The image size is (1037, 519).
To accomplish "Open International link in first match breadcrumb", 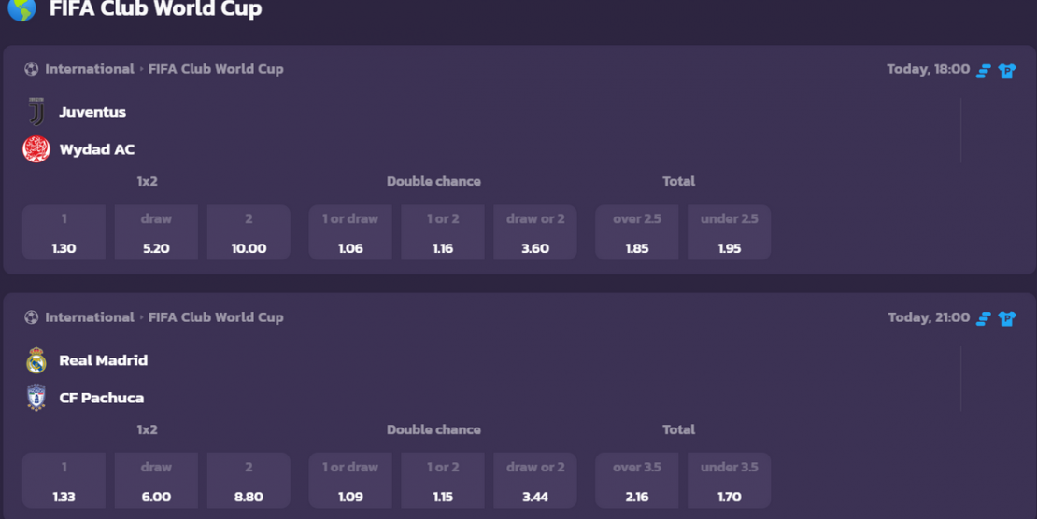I will click(x=90, y=69).
